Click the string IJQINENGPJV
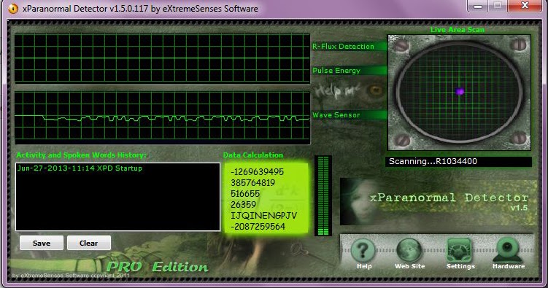 263,215
